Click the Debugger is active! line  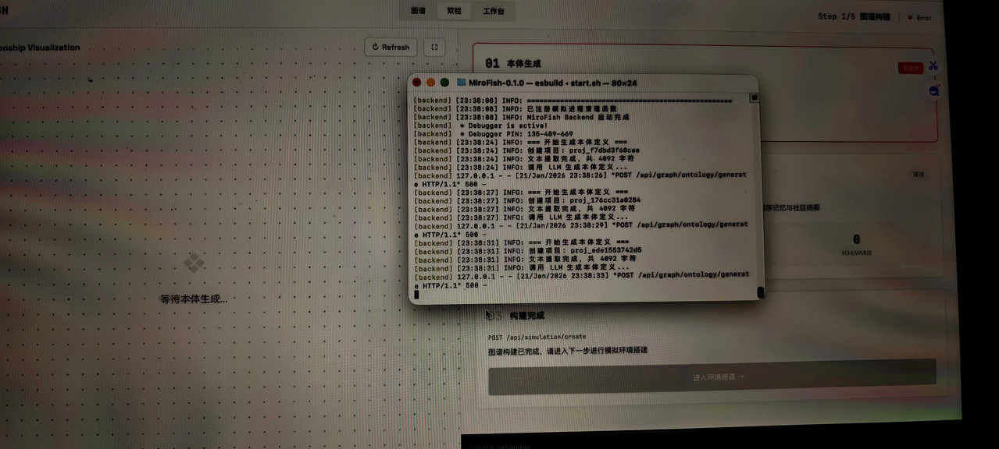coord(481,125)
